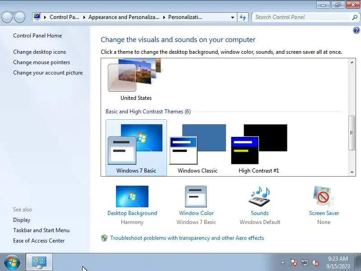
Task: Click the Show desktop strip
Action: (358, 262)
